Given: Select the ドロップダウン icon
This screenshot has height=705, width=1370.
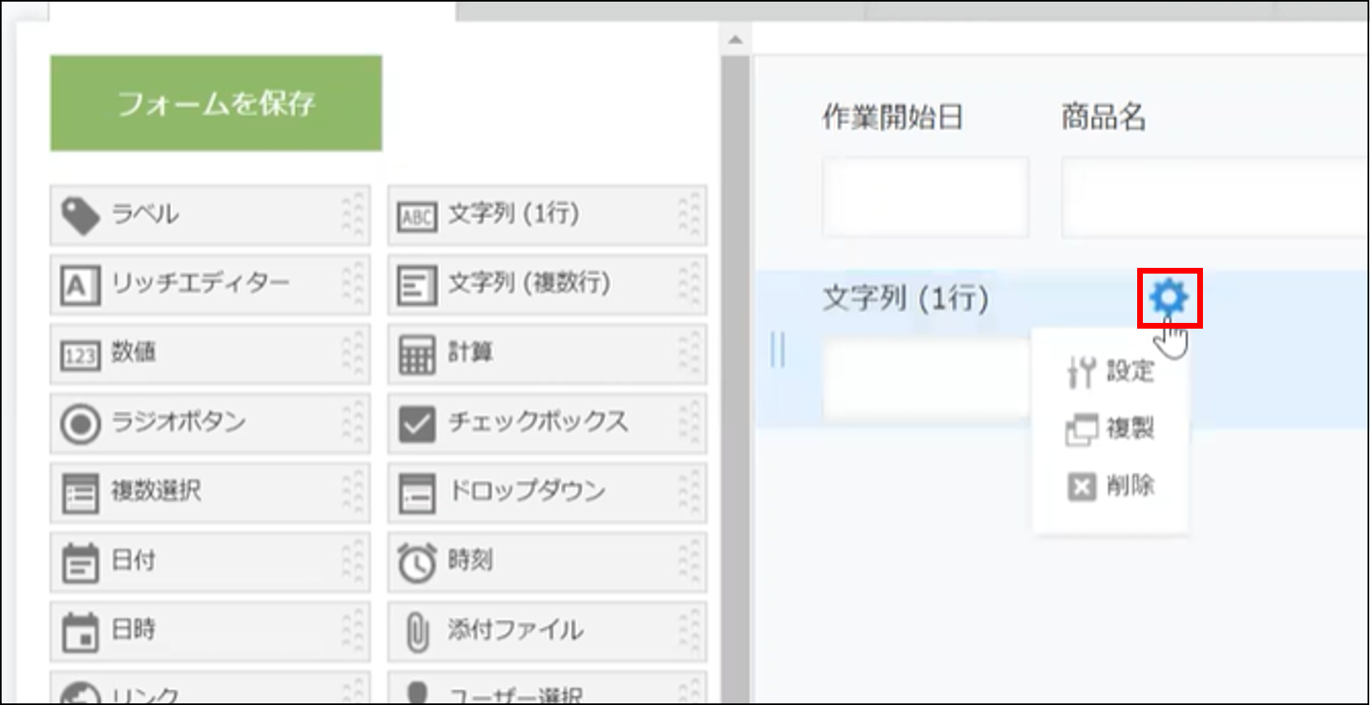Looking at the screenshot, I should click(x=417, y=493).
